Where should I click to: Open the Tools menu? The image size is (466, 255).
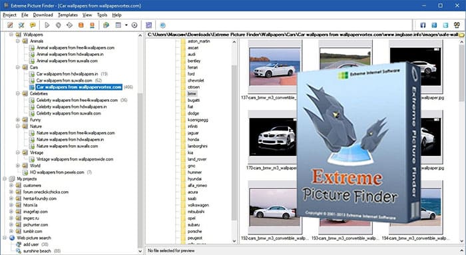coord(102,15)
